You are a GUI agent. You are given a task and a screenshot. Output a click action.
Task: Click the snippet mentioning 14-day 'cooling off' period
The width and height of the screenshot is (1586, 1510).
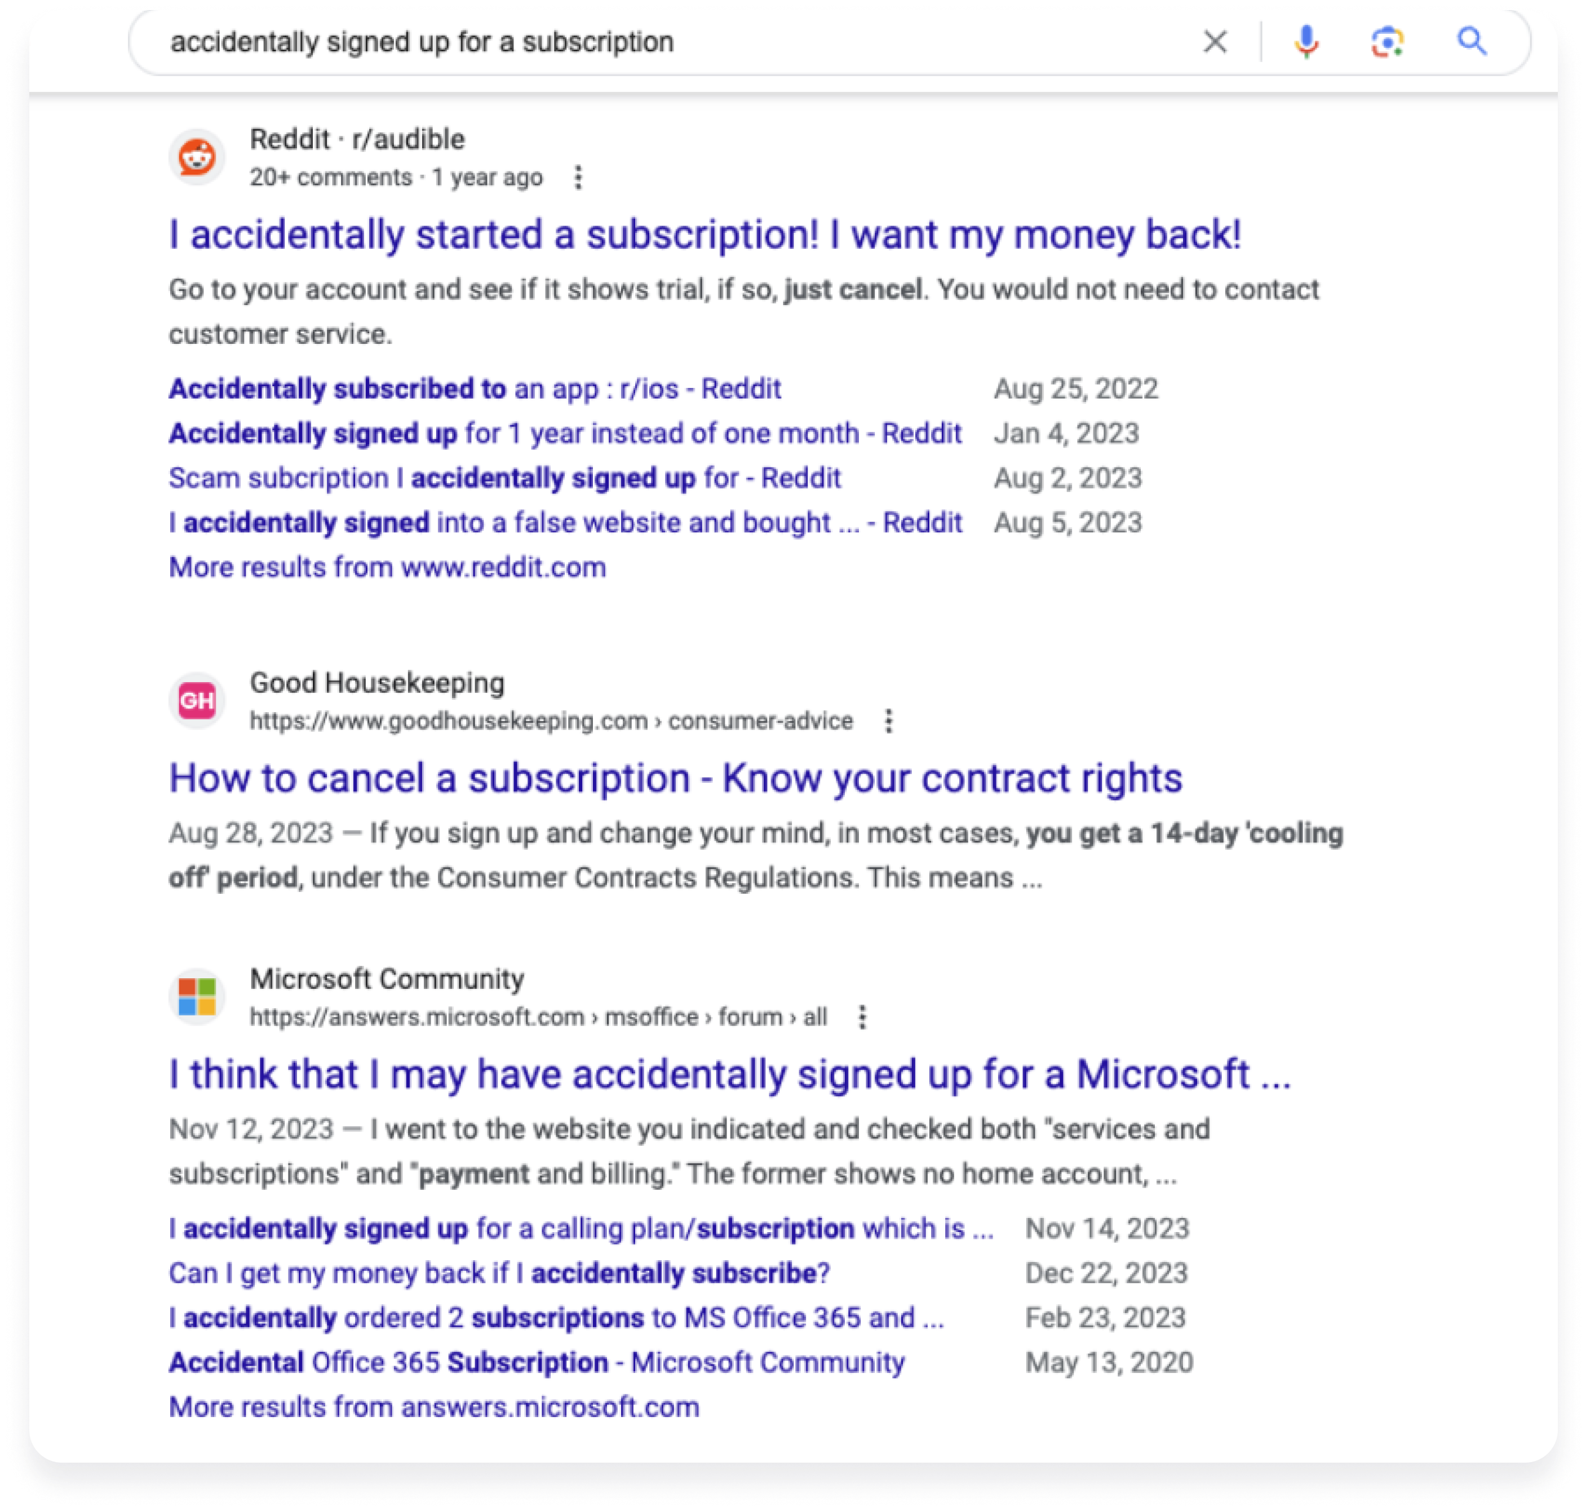756,855
